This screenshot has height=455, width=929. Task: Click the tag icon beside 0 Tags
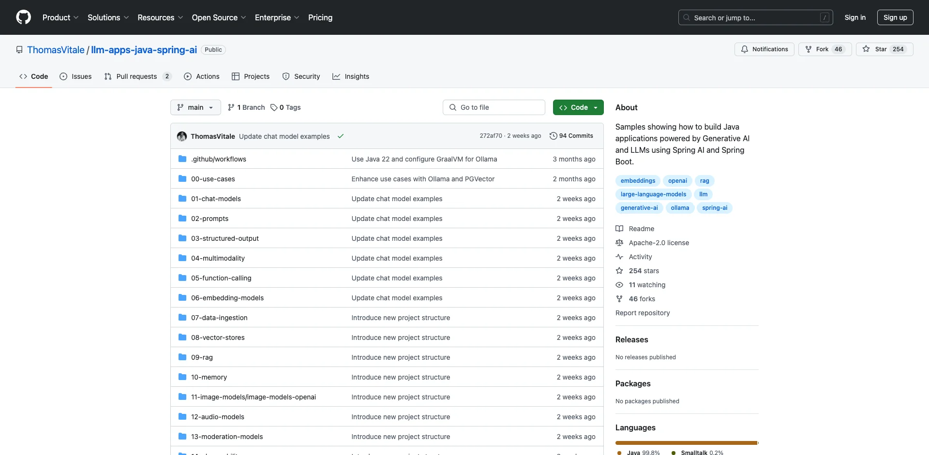(274, 107)
